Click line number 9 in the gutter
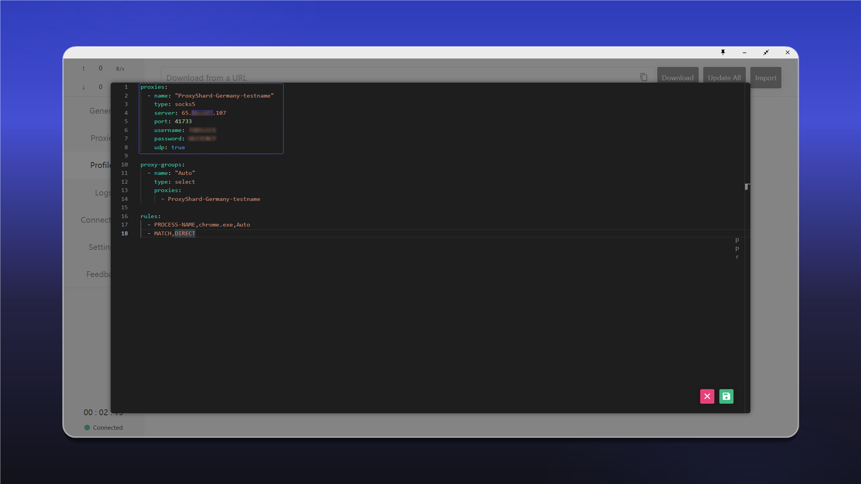 [x=126, y=156]
